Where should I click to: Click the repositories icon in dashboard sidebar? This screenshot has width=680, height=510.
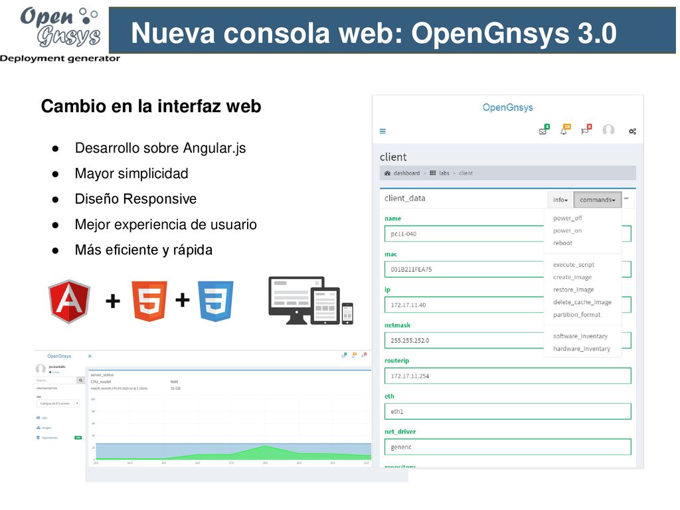38,438
